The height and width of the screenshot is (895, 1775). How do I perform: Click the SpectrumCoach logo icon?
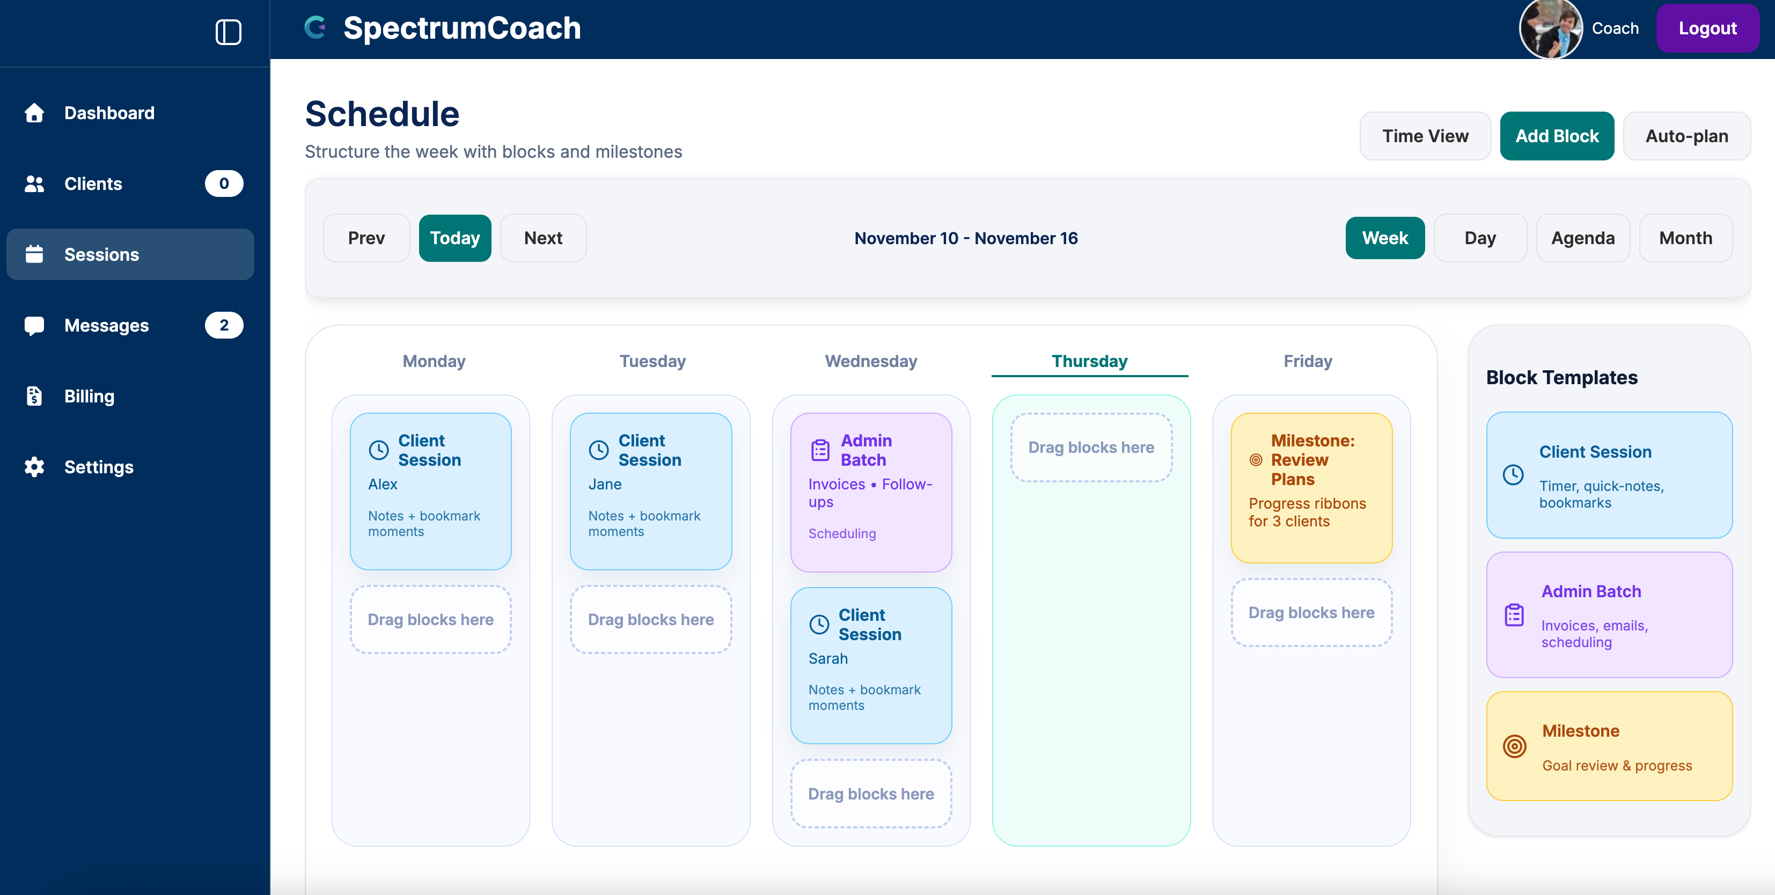316,27
